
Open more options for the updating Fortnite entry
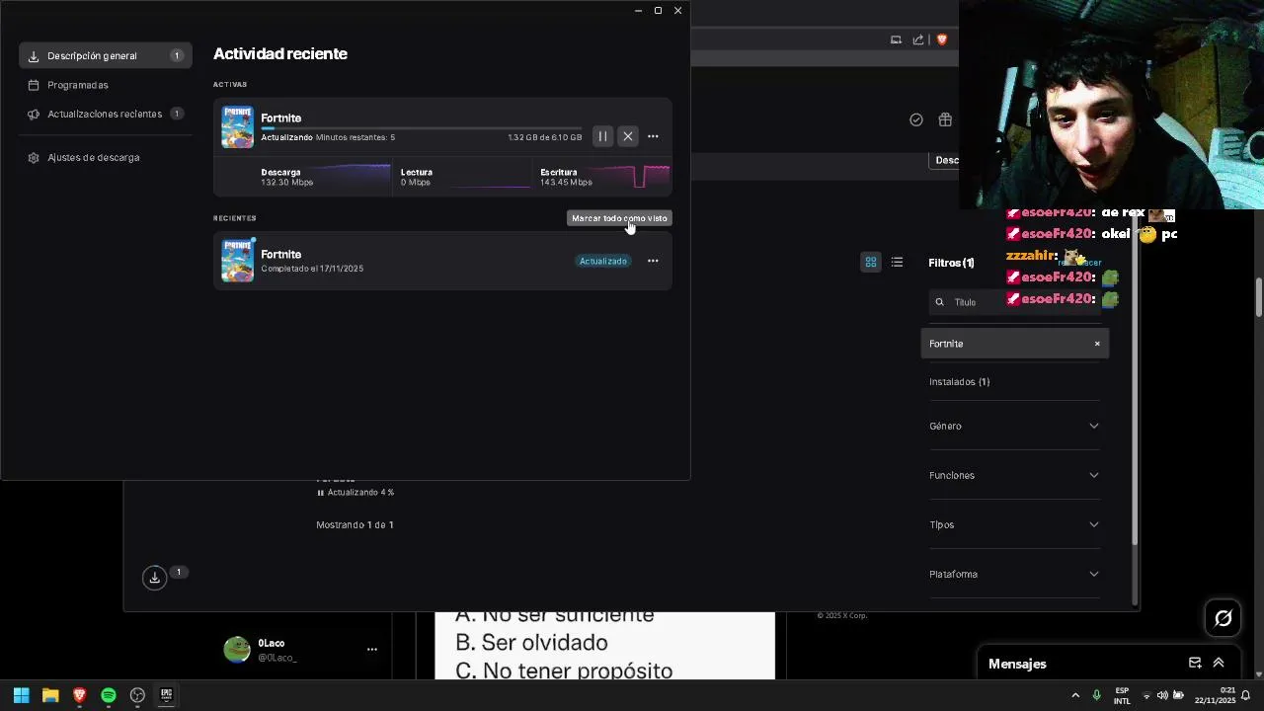653,136
